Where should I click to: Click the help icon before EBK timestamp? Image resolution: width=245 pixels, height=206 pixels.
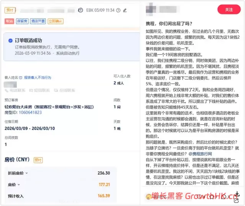point(80,10)
